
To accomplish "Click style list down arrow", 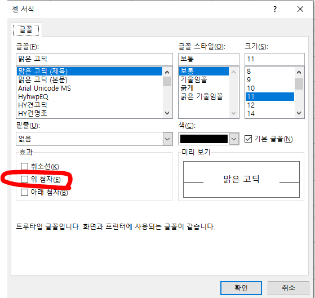I will [x=233, y=113].
